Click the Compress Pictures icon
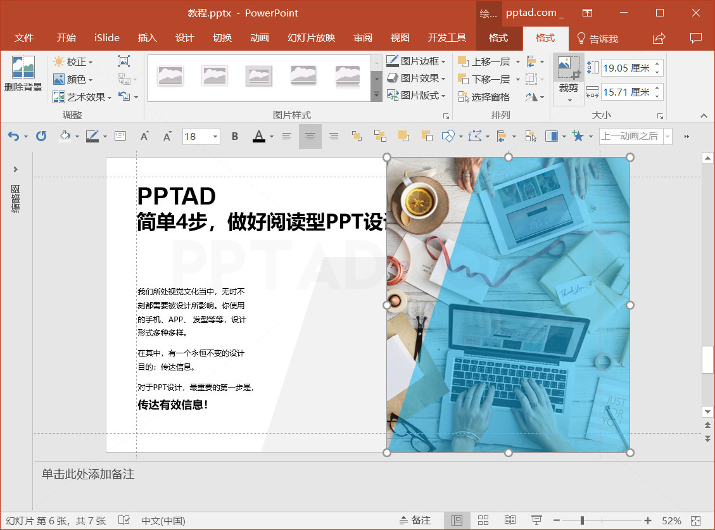Image resolution: width=715 pixels, height=530 pixels. click(123, 61)
